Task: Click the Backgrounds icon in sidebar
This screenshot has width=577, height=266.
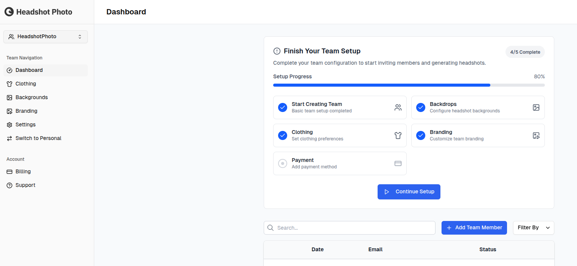Action: click(9, 97)
